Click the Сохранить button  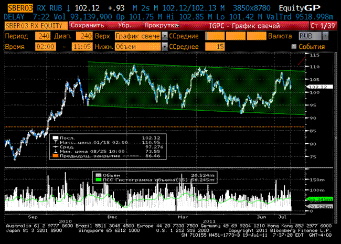click(88, 25)
